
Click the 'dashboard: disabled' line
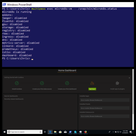point(17,55)
